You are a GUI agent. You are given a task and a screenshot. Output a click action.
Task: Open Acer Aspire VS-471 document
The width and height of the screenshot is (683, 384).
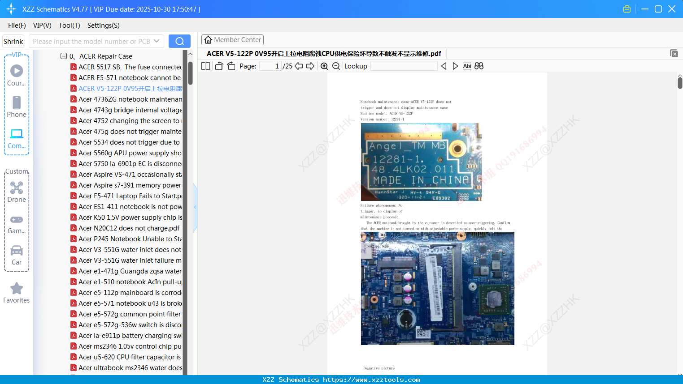[x=126, y=175]
